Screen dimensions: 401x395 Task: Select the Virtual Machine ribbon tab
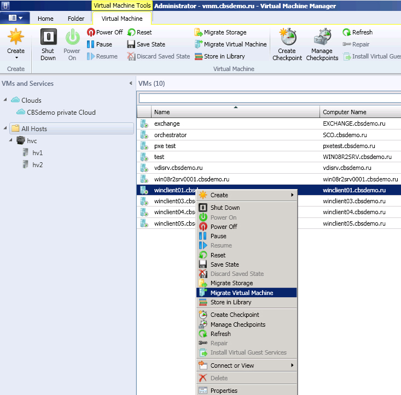click(122, 19)
